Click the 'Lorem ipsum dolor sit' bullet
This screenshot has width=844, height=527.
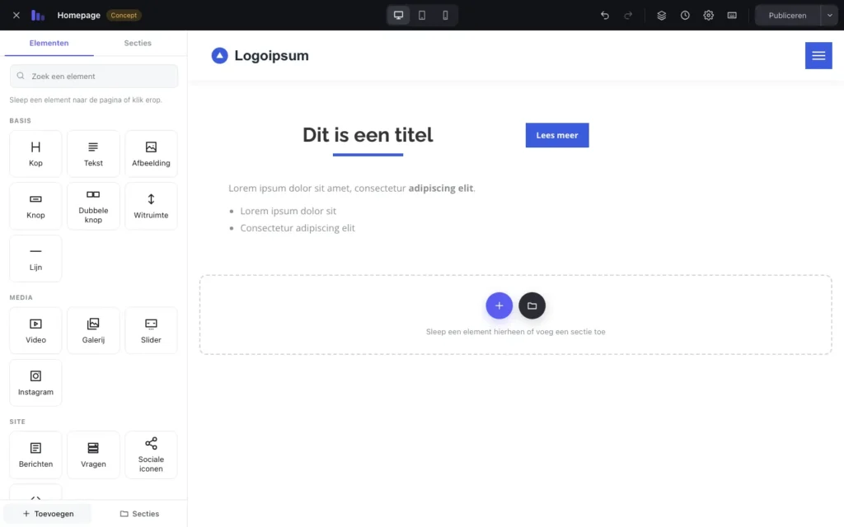point(288,211)
